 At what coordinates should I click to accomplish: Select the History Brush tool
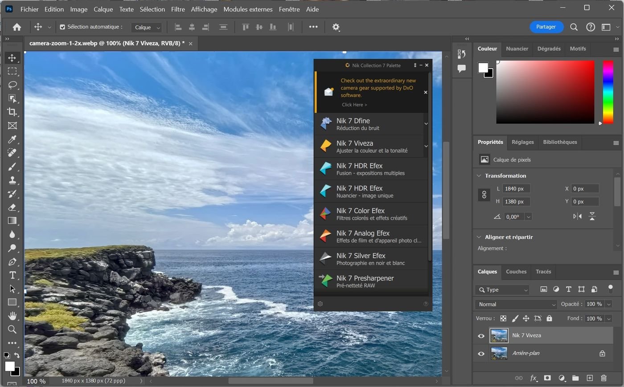point(12,194)
